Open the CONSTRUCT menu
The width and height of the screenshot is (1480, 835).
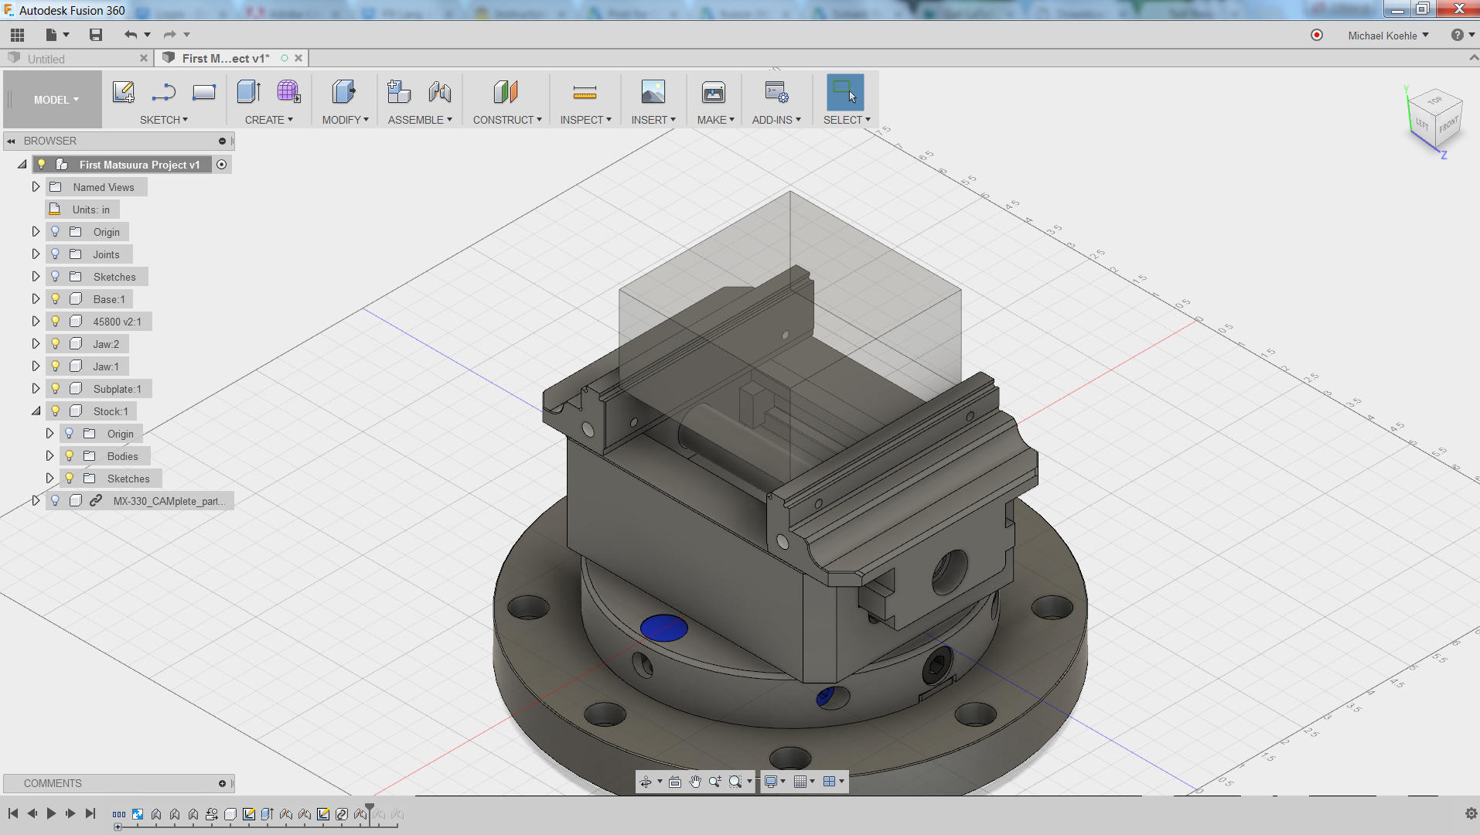pos(507,120)
